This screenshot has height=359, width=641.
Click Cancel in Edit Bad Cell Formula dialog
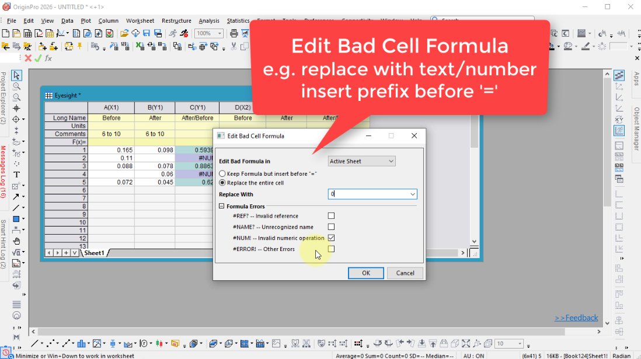405,273
